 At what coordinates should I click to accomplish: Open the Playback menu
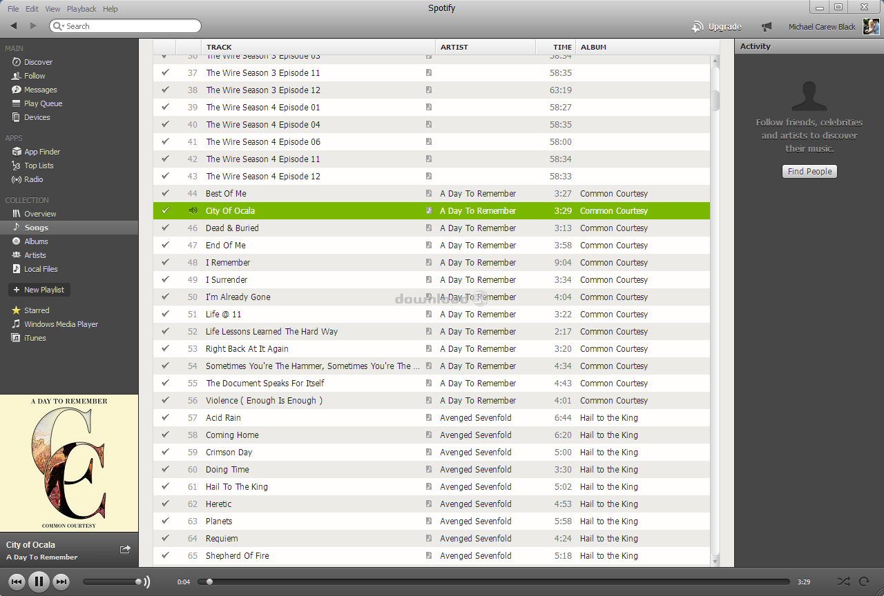point(81,8)
